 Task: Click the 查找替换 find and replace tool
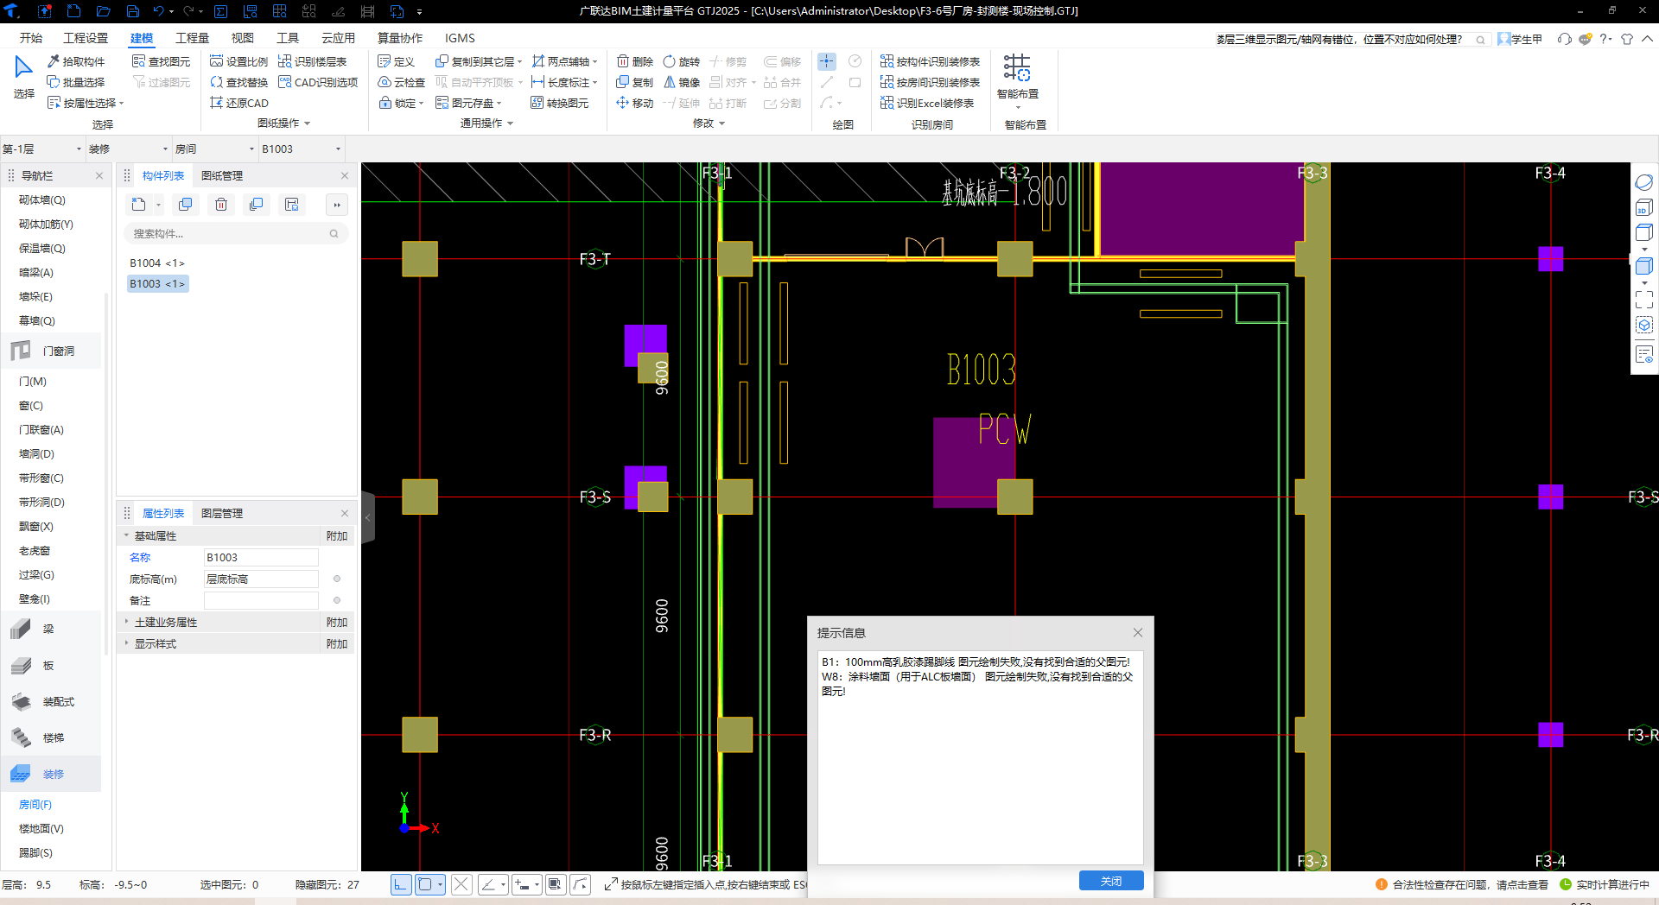tap(238, 82)
